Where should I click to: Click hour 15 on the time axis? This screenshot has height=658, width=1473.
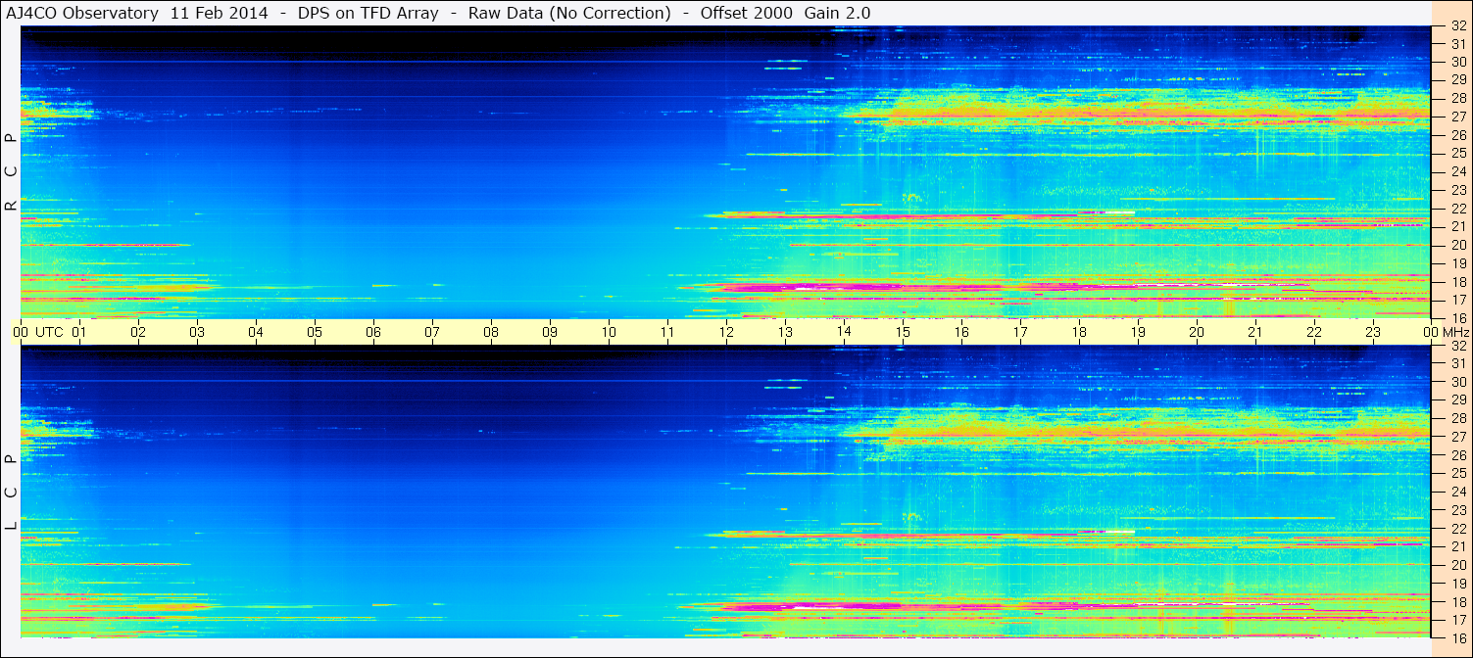pos(903,332)
